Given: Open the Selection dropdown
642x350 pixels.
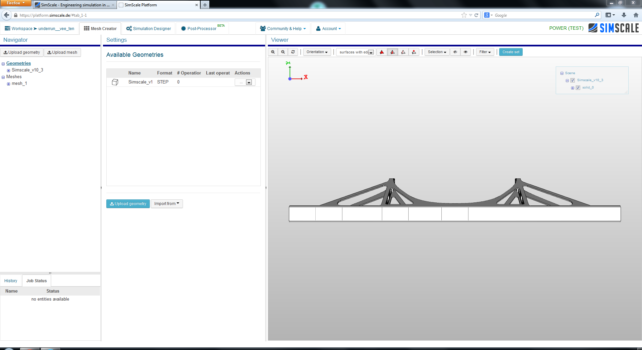Looking at the screenshot, I should click(x=437, y=52).
